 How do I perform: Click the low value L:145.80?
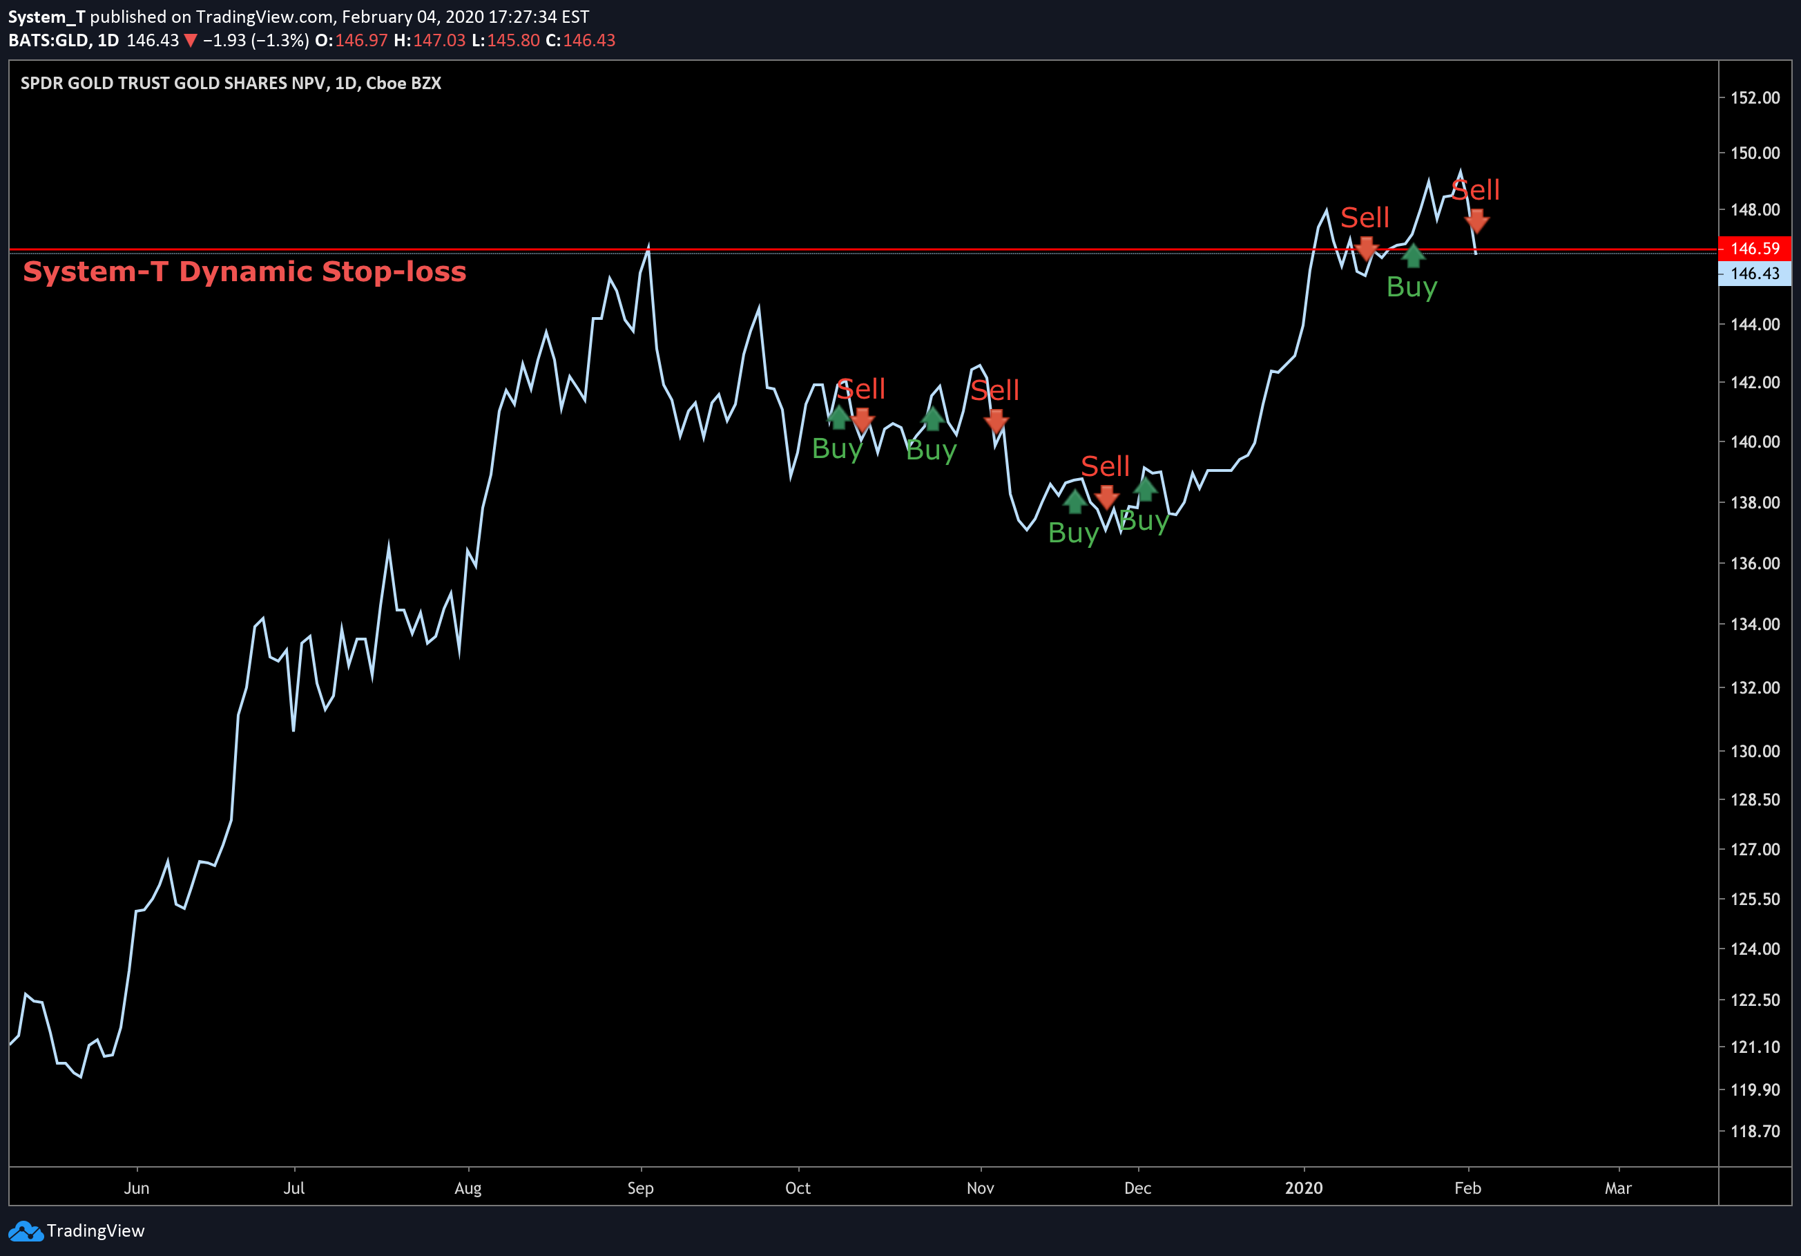click(506, 41)
